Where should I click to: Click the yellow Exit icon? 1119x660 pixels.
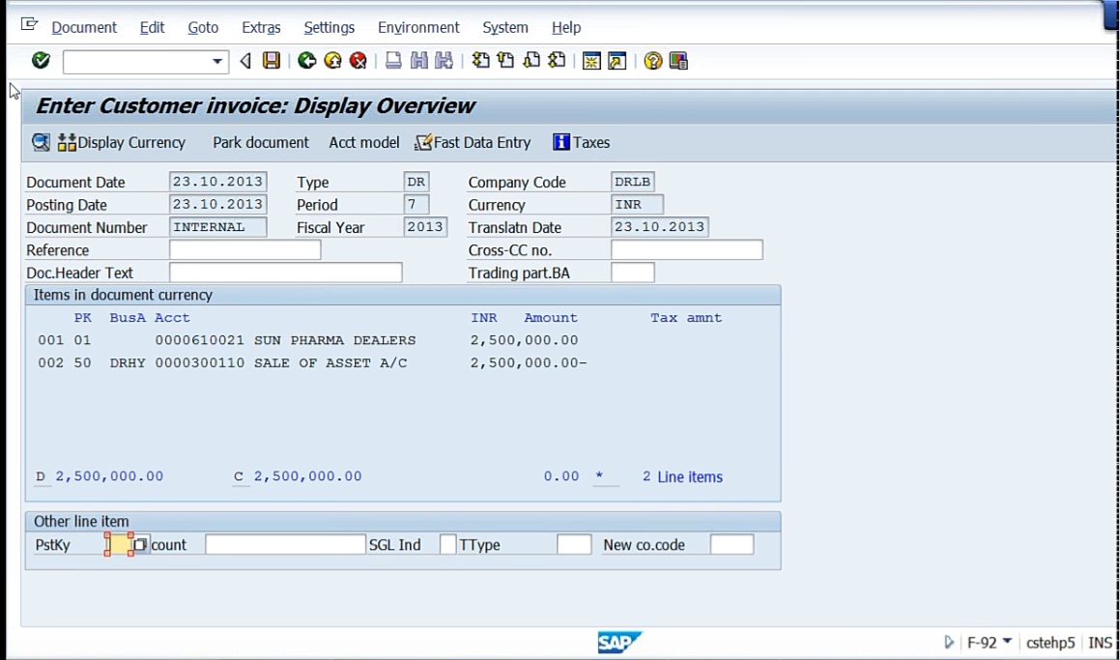332,61
